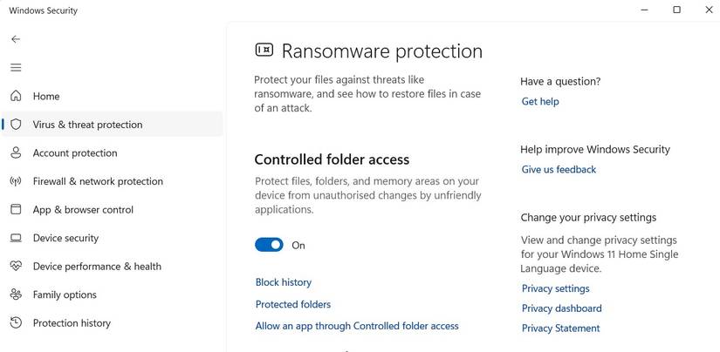Click the Get help link

tap(539, 101)
